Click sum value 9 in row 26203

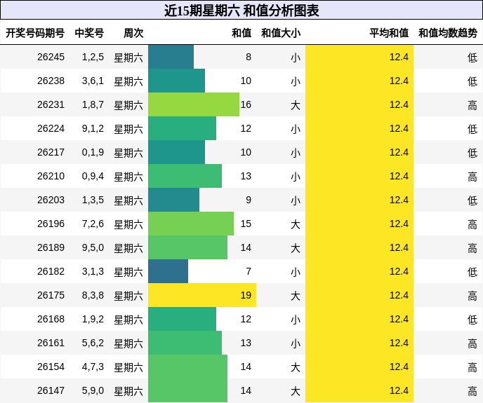tap(249, 200)
